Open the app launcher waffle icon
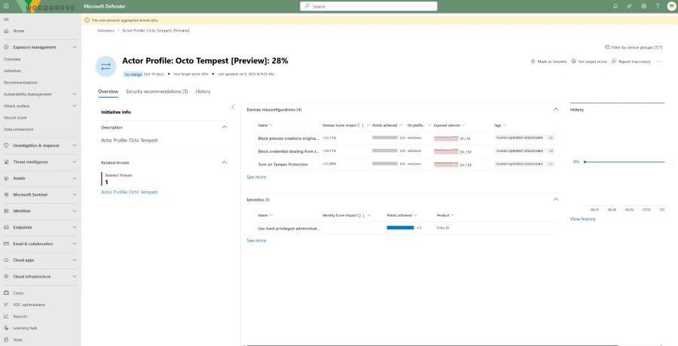The width and height of the screenshot is (678, 346). point(7,6)
